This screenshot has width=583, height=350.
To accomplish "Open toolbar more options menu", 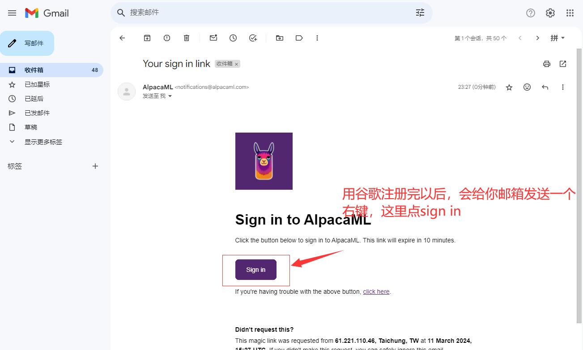I will tap(317, 38).
